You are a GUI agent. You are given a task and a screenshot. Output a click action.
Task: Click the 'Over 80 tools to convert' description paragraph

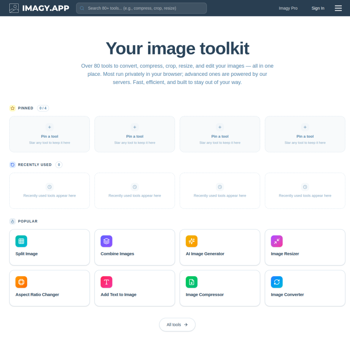point(177,74)
